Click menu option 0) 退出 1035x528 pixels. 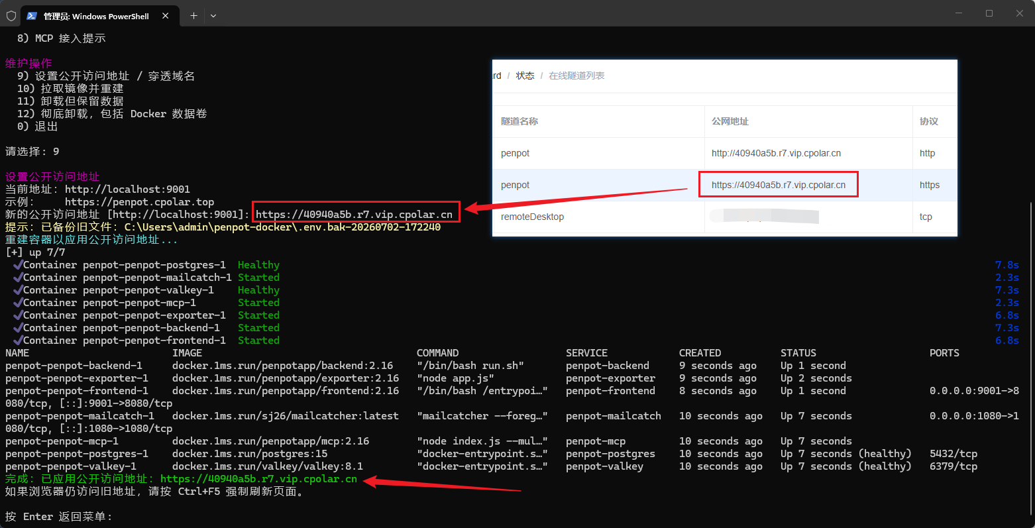37,127
